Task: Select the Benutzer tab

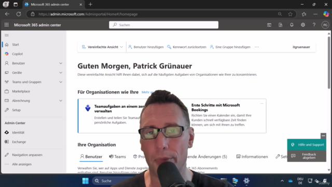Action: pos(91,157)
